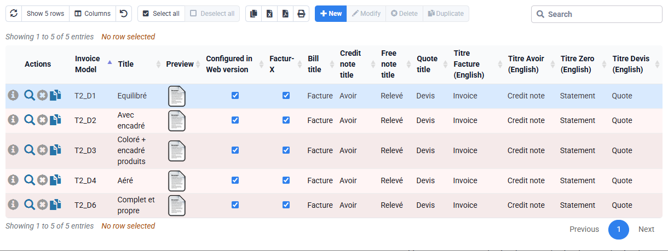Sort by Bill title column header
Screen dimensions: 668x251
(x=320, y=64)
